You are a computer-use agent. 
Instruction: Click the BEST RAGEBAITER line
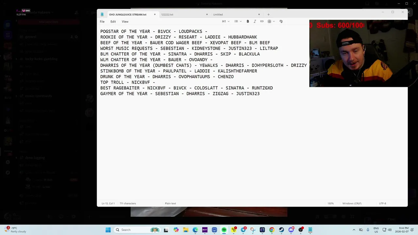(186, 88)
